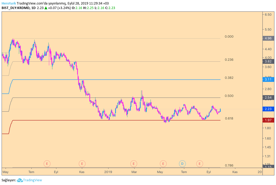
Task: Click the 3.60 value on price axis
Action: pos(268,67)
